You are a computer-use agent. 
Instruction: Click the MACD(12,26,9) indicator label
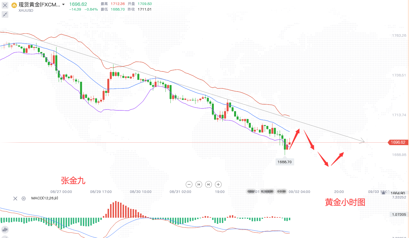(45, 198)
